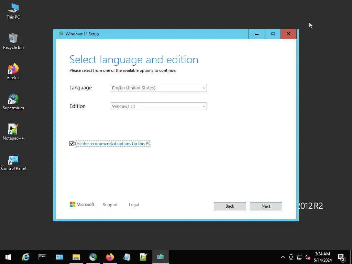Open the notepad app beside Firefox in taskbar

126,257
